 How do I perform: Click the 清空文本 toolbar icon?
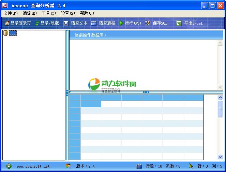click(x=66, y=23)
